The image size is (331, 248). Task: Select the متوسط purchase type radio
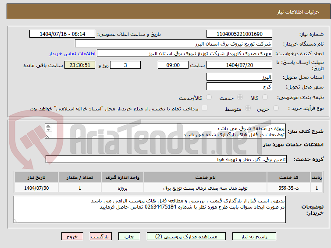248,108
